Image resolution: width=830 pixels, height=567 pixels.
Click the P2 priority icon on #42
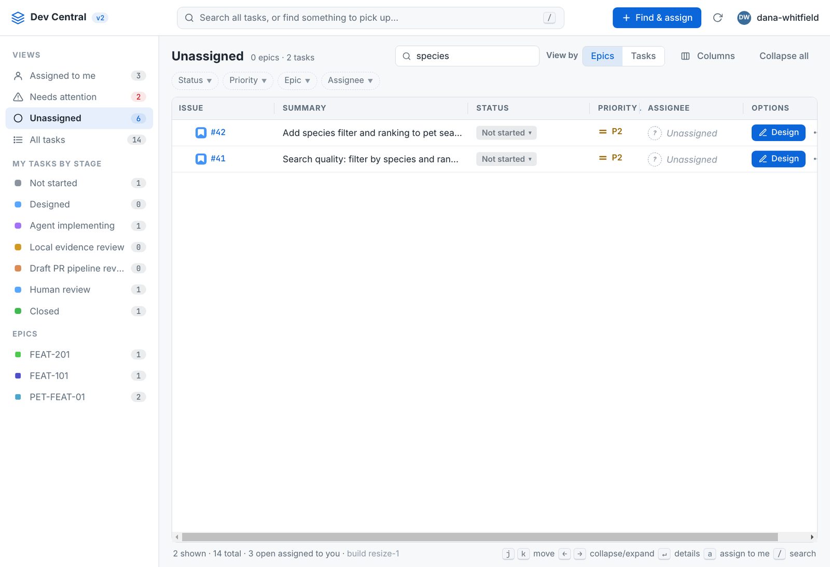point(603,132)
